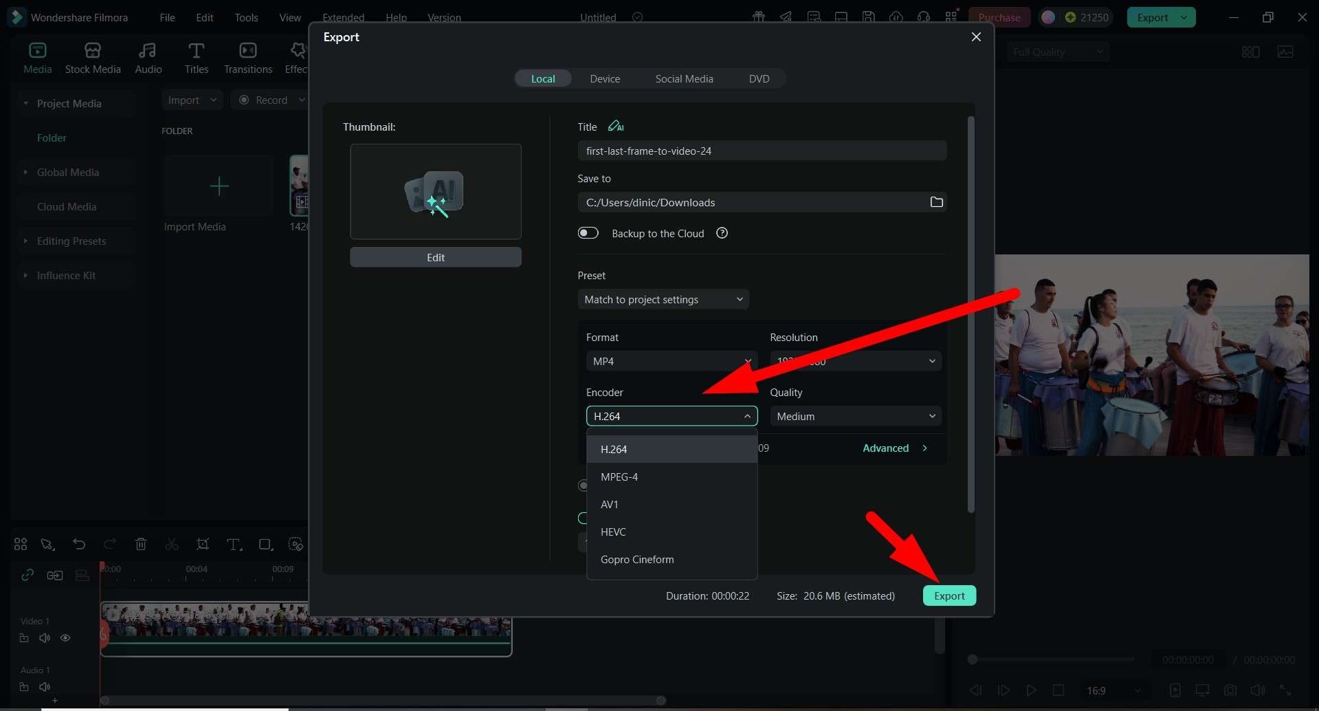Viewport: 1319px width, 711px height.
Task: Select Gopro Cineform encoder option
Action: [x=672, y=559]
